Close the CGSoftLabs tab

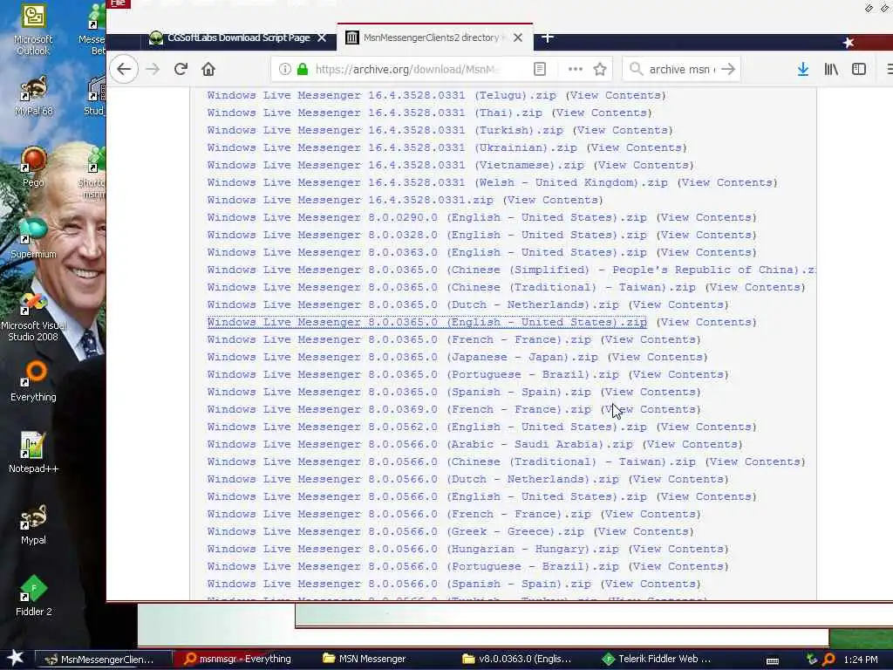click(x=322, y=38)
